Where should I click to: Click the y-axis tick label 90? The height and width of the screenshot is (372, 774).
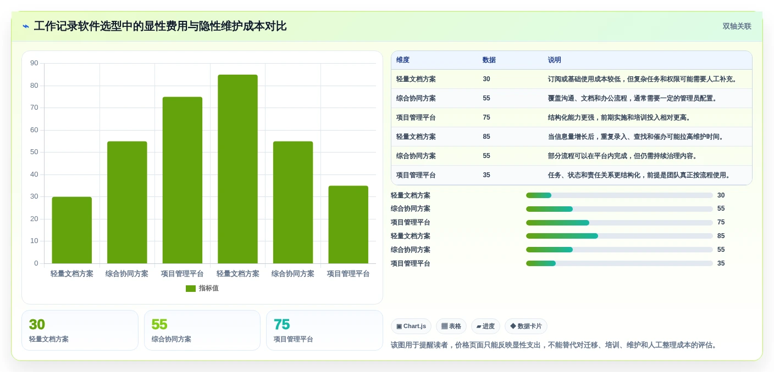[x=34, y=63]
